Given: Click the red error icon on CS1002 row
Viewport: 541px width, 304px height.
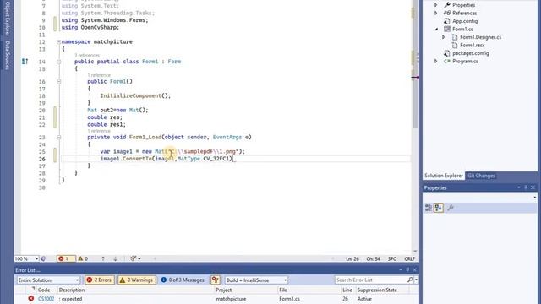Looking at the screenshot, I should pos(31,298).
